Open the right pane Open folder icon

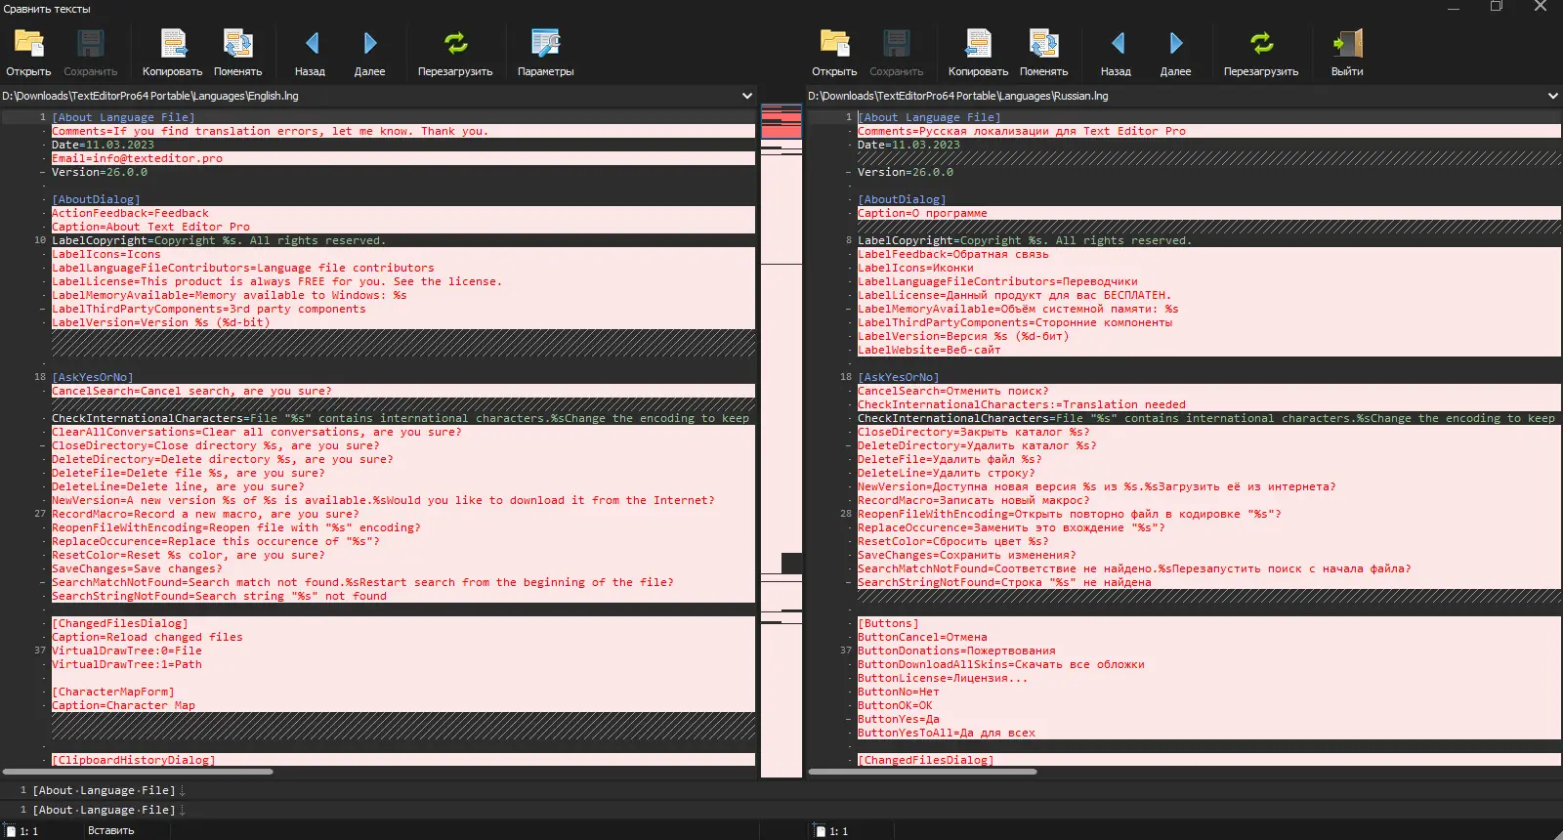tap(834, 45)
